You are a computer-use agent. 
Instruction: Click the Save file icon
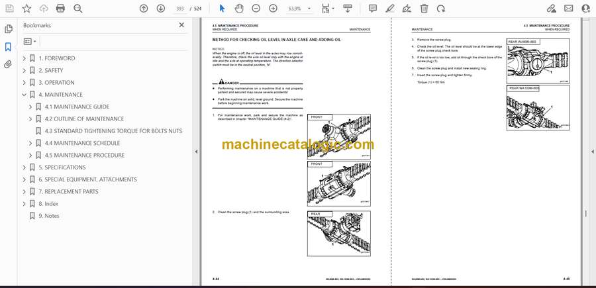click(9, 9)
